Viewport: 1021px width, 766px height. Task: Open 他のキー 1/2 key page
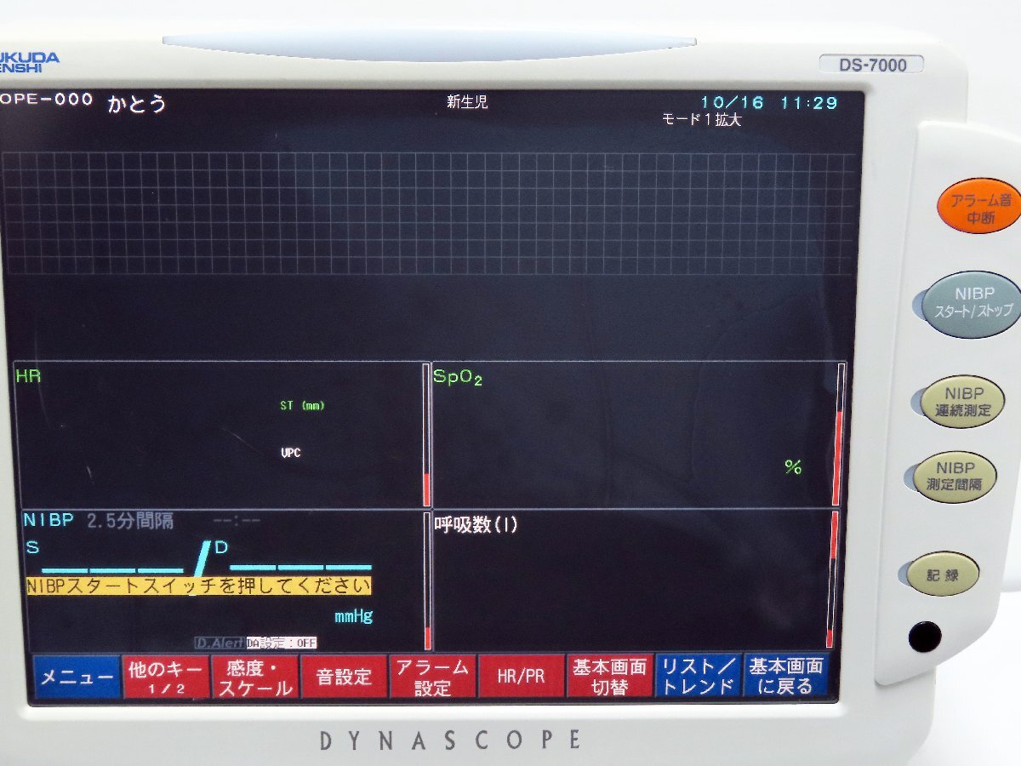point(166,677)
